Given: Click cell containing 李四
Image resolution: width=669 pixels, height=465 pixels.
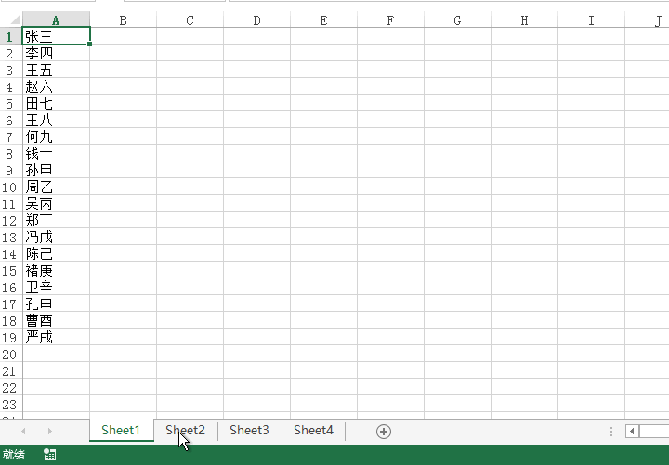Looking at the screenshot, I should 56,53.
